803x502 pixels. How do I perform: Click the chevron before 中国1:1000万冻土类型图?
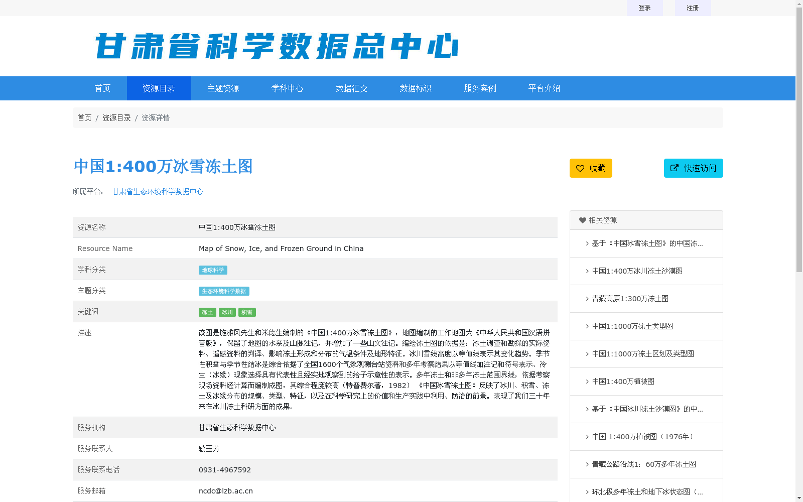(587, 326)
